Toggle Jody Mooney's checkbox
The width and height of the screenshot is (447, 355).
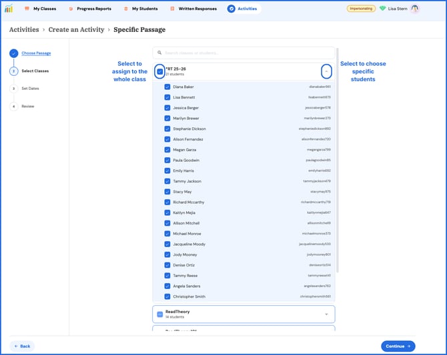(x=167, y=254)
